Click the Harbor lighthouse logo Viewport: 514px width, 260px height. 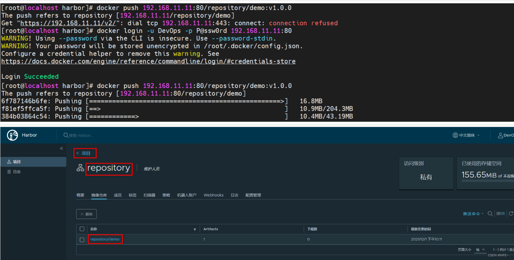[x=12, y=135]
